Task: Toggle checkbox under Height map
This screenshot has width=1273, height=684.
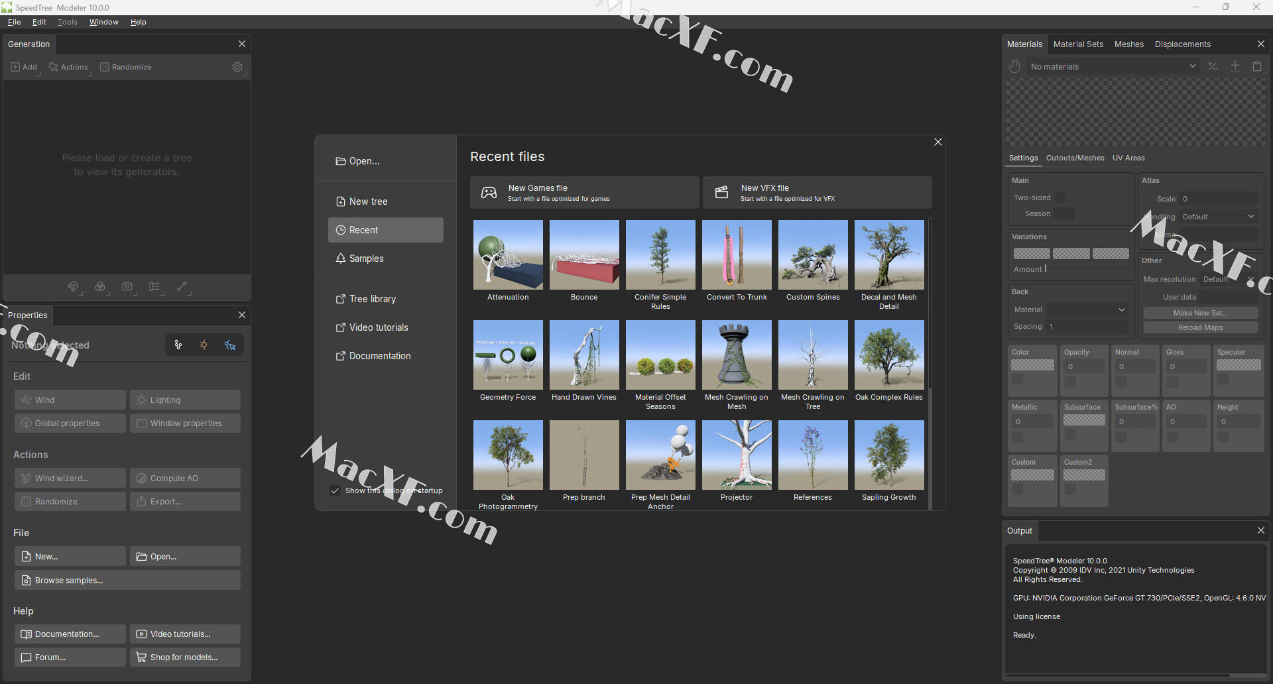Action: point(1223,437)
